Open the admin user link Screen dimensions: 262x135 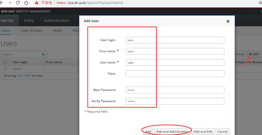click(x=17, y=69)
